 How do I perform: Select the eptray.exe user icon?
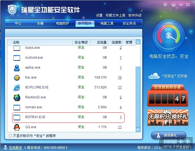[17, 68]
